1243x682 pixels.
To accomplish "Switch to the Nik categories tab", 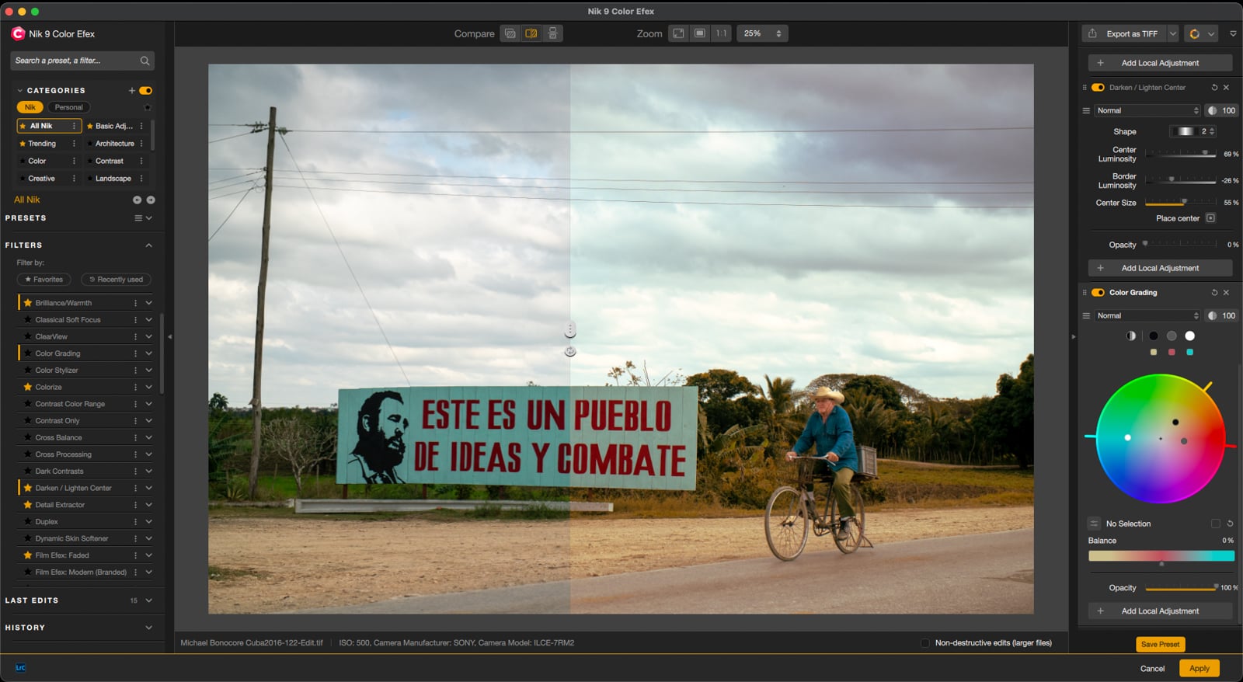I will 30,107.
